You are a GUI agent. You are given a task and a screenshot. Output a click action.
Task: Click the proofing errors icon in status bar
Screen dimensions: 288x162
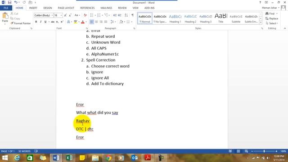point(36,151)
